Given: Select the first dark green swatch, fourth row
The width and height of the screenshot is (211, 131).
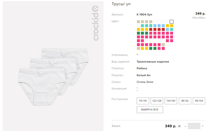Looking at the screenshot, I should pyautogui.click(x=138, y=33).
